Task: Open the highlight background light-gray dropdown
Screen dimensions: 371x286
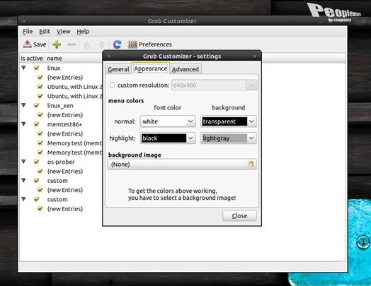Action: 228,138
